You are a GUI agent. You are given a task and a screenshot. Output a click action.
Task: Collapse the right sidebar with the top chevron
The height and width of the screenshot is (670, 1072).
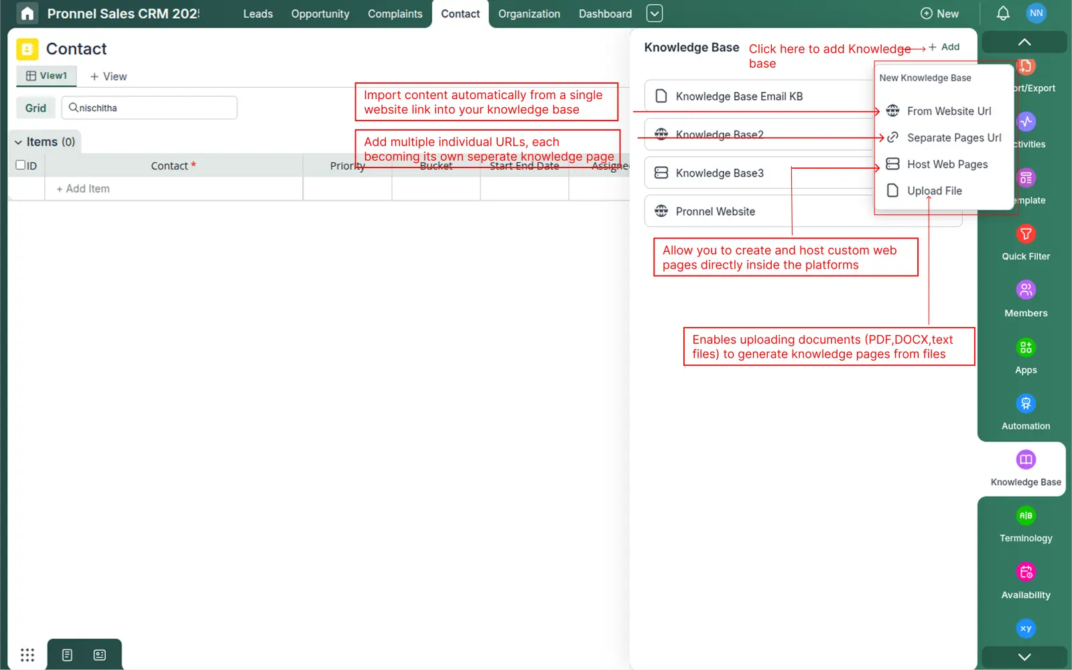click(1024, 42)
